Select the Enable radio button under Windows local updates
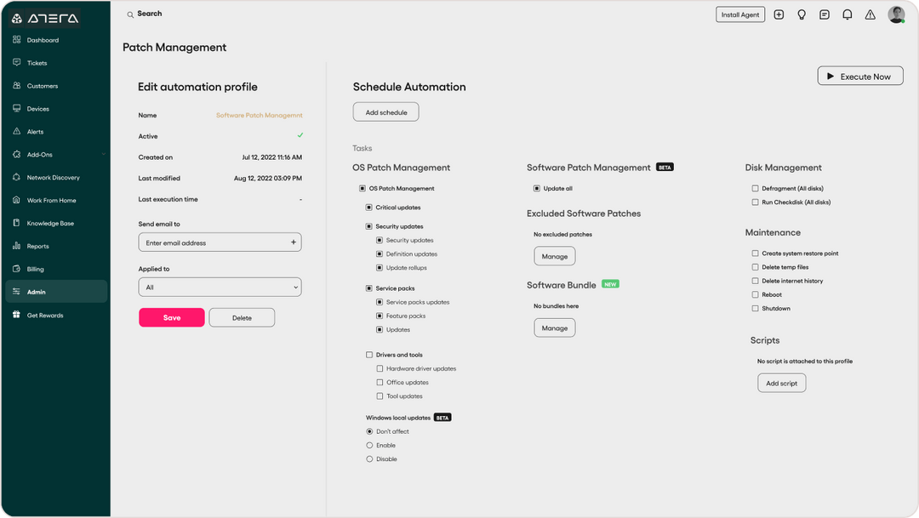 pos(369,445)
